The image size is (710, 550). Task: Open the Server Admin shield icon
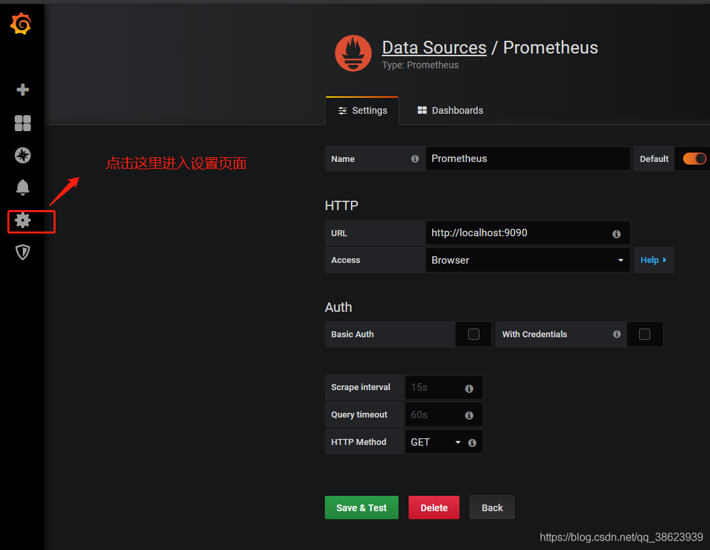tap(23, 252)
